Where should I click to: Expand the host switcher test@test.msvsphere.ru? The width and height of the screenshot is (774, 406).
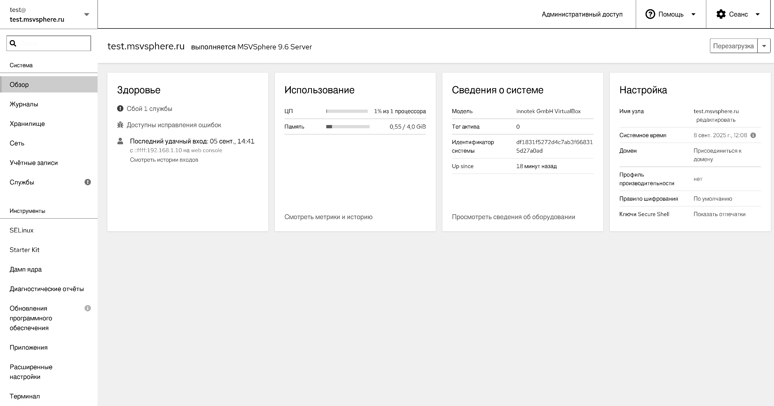pyautogui.click(x=86, y=14)
